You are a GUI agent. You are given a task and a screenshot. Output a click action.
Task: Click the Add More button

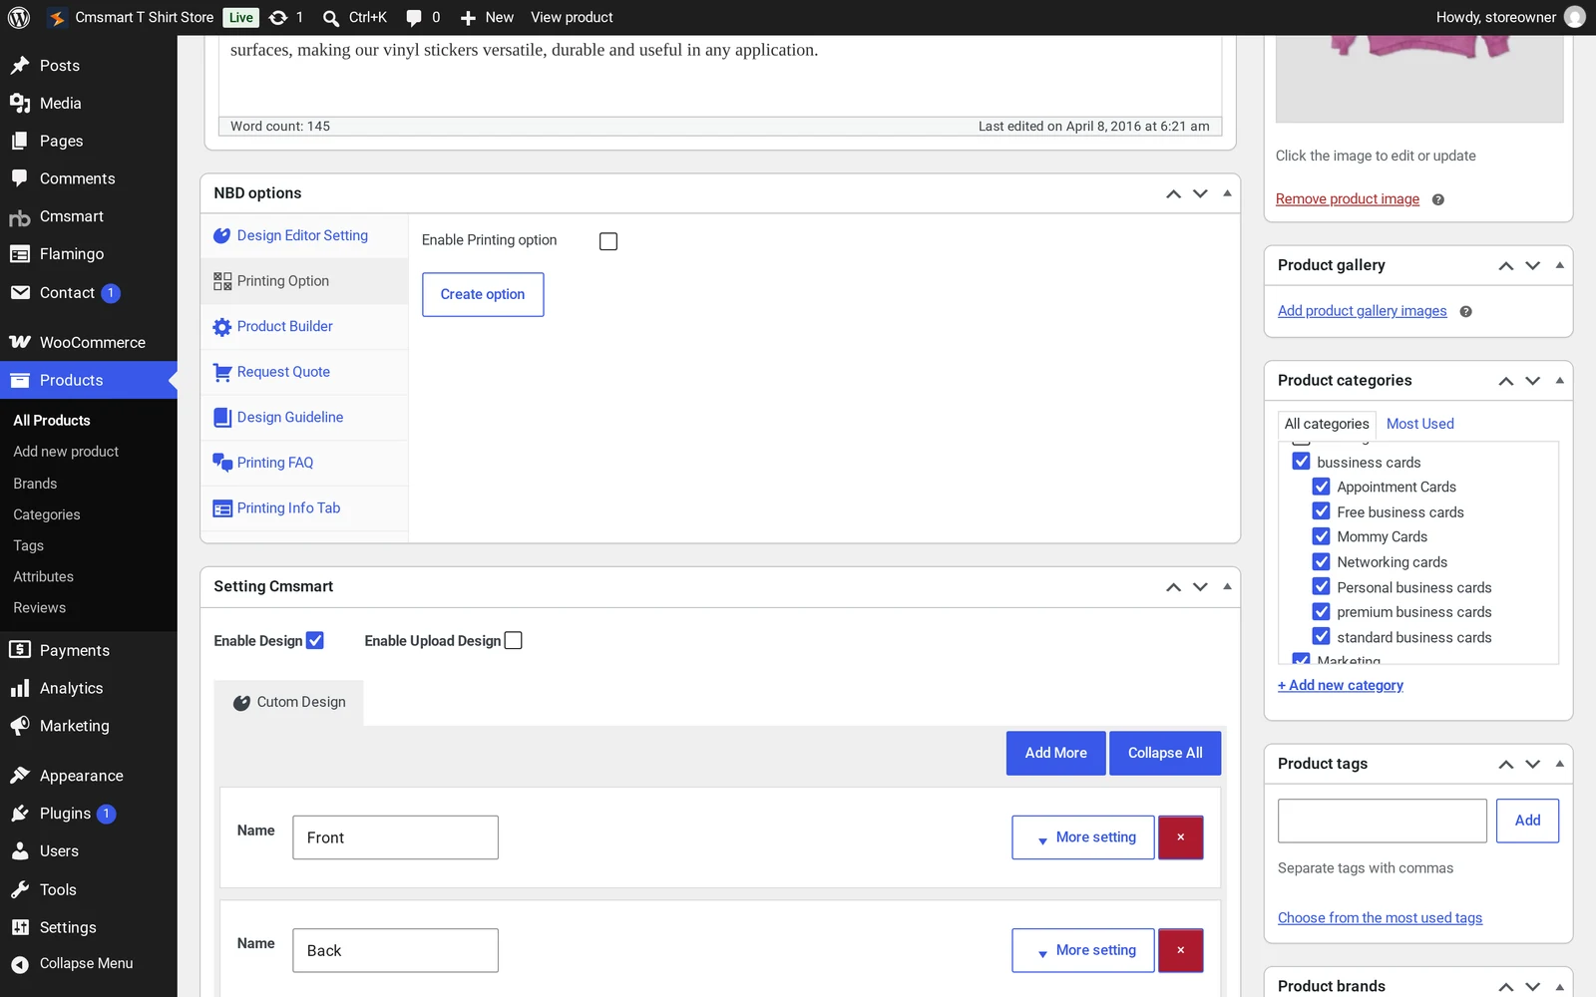(1055, 753)
